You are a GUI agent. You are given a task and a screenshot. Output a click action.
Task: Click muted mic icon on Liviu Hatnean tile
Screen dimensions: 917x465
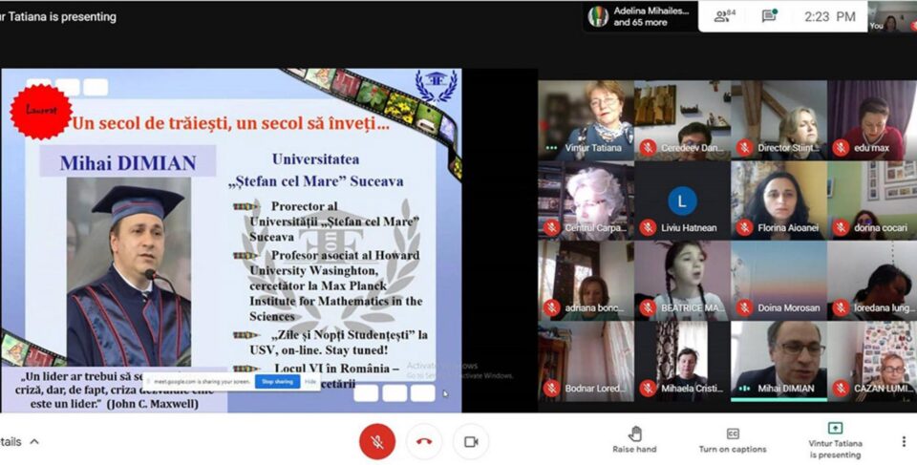tap(648, 227)
